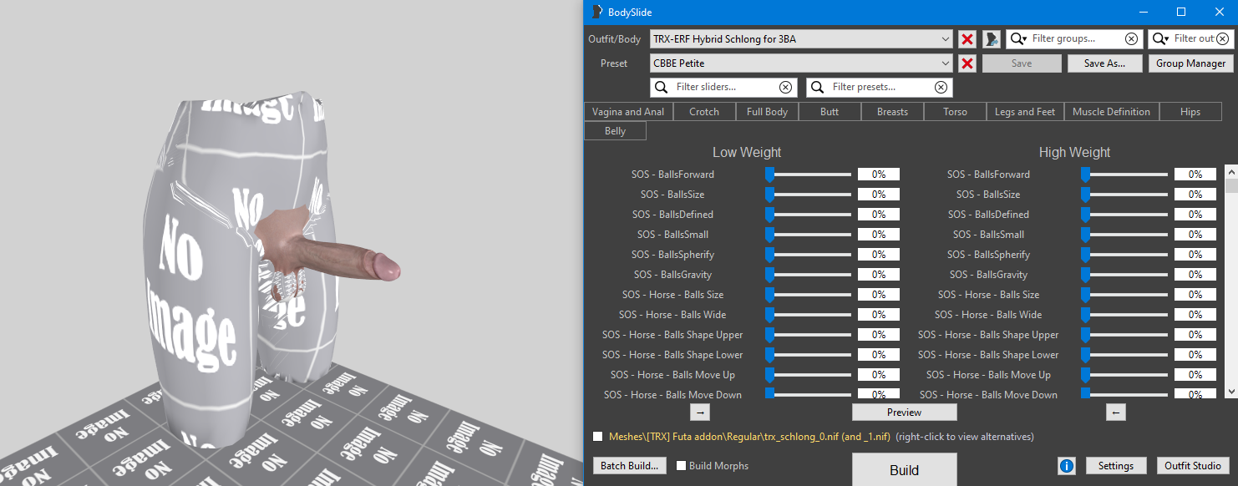Focus the Filter groups text field
Screen dimensions: 1238x486
(1076, 39)
